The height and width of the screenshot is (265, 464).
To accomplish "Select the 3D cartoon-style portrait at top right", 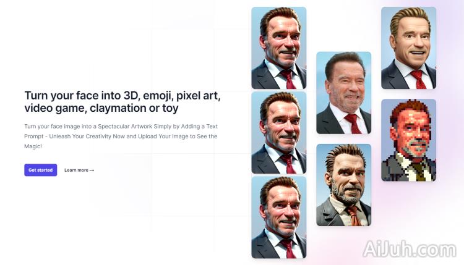I will [408, 48].
